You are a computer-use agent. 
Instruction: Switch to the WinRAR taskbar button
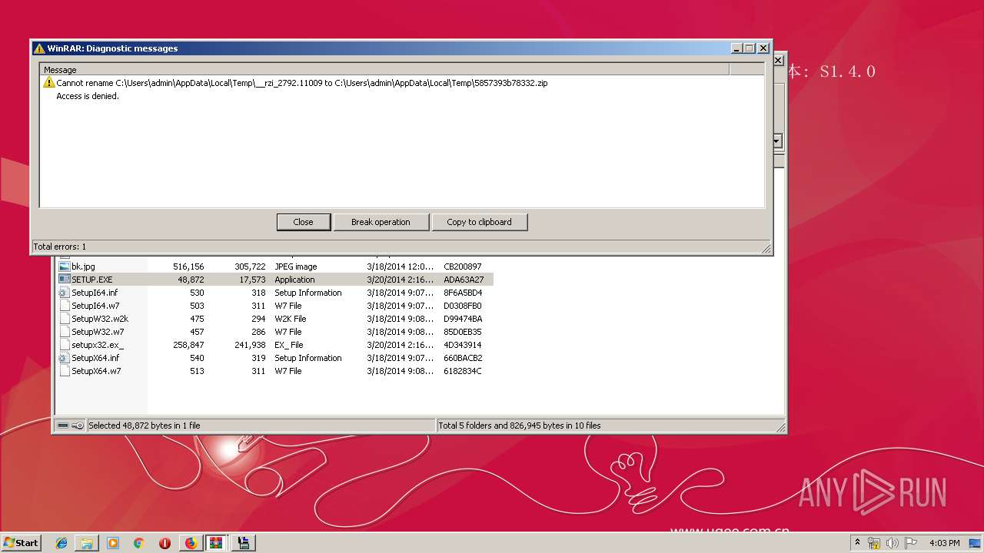point(217,543)
